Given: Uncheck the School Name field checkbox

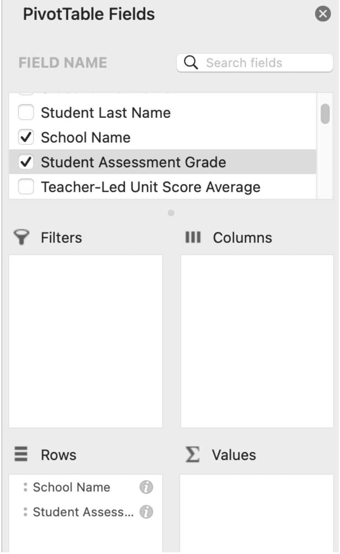Looking at the screenshot, I should click(26, 137).
